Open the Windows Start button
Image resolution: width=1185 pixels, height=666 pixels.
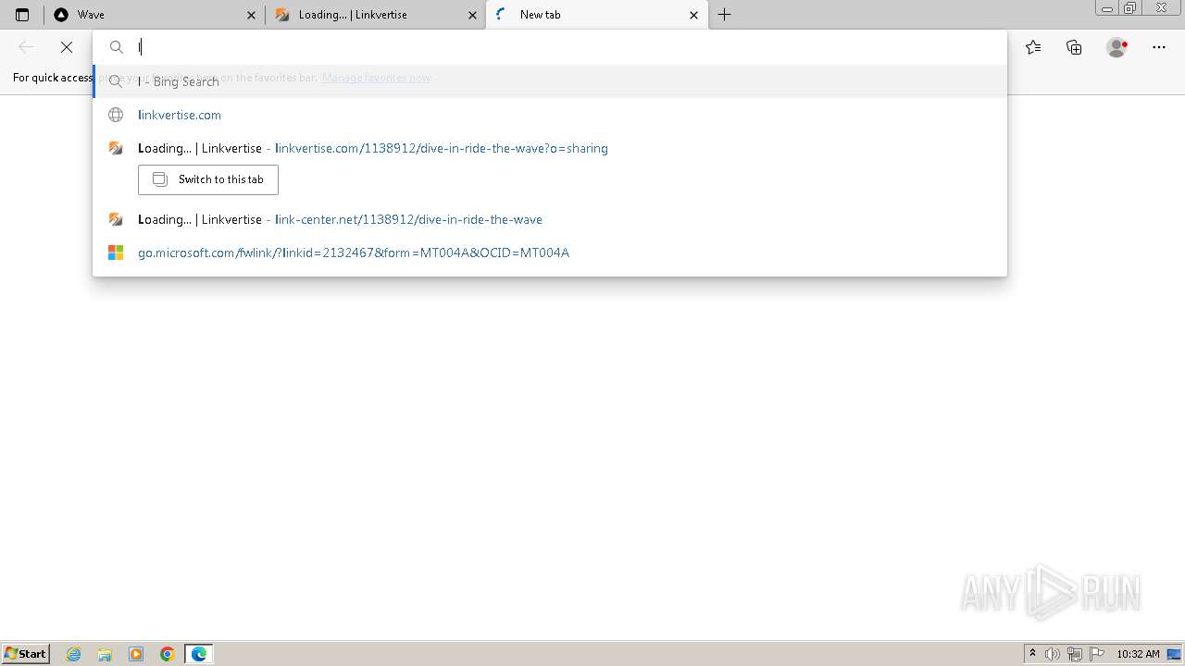point(26,654)
